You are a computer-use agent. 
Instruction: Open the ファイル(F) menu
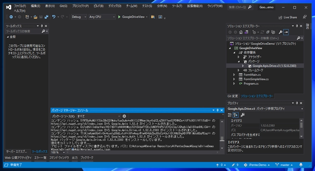(20, 6)
